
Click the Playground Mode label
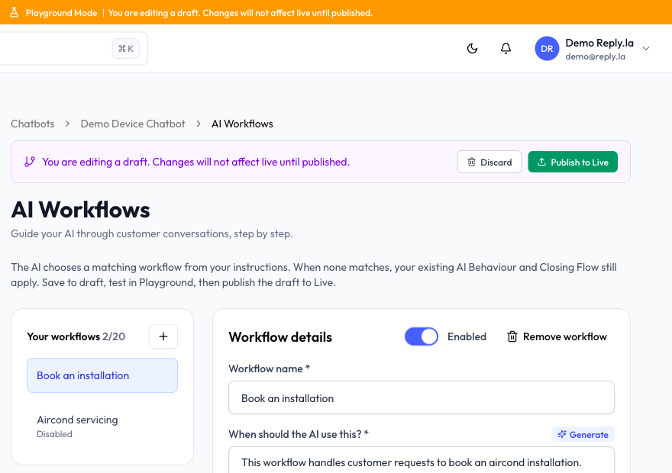pos(61,13)
